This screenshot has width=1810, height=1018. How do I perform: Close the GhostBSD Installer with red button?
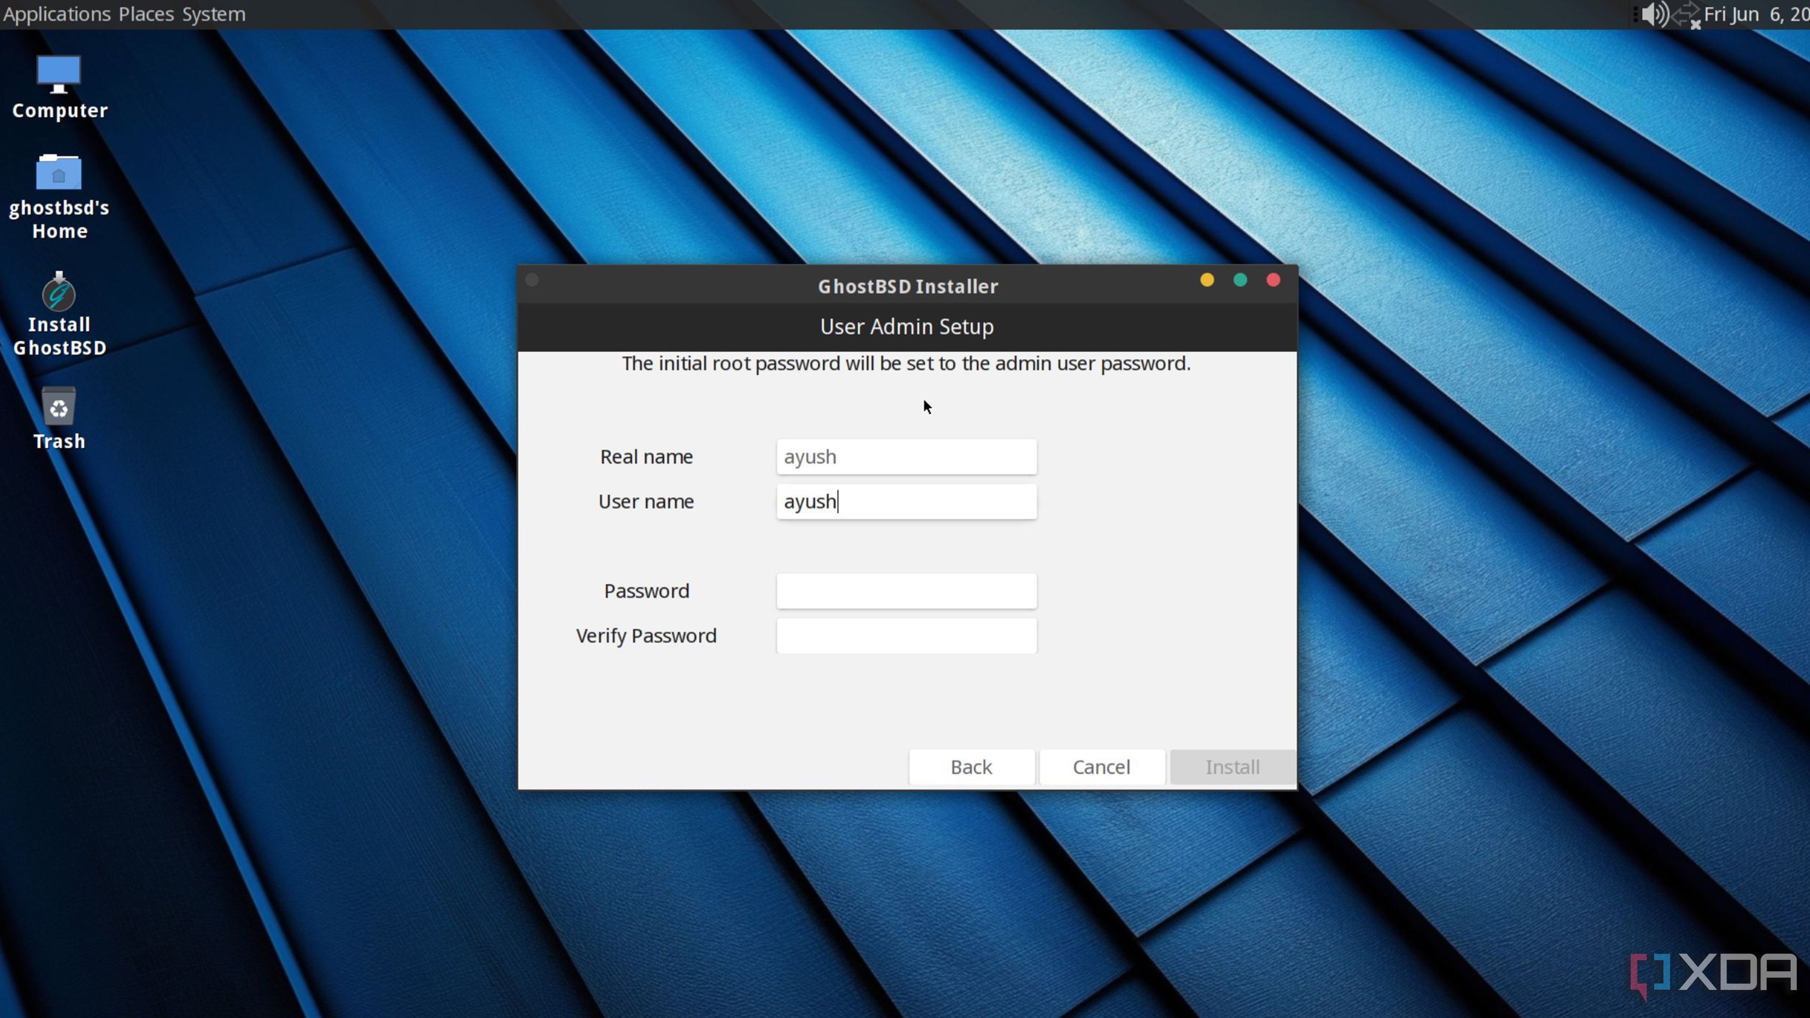[1273, 280]
